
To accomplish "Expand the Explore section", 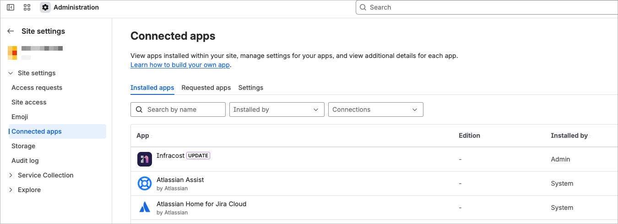I will (11, 190).
